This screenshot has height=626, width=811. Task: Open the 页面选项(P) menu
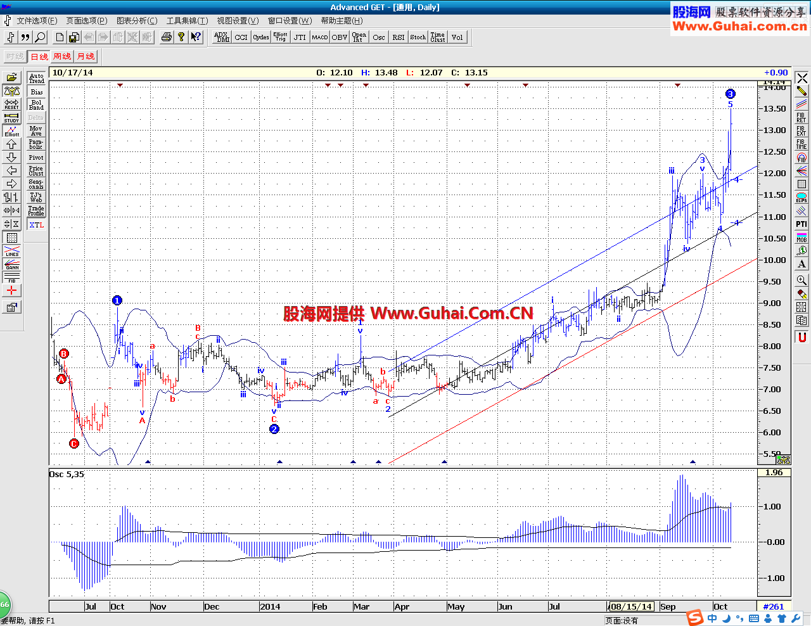(87, 21)
